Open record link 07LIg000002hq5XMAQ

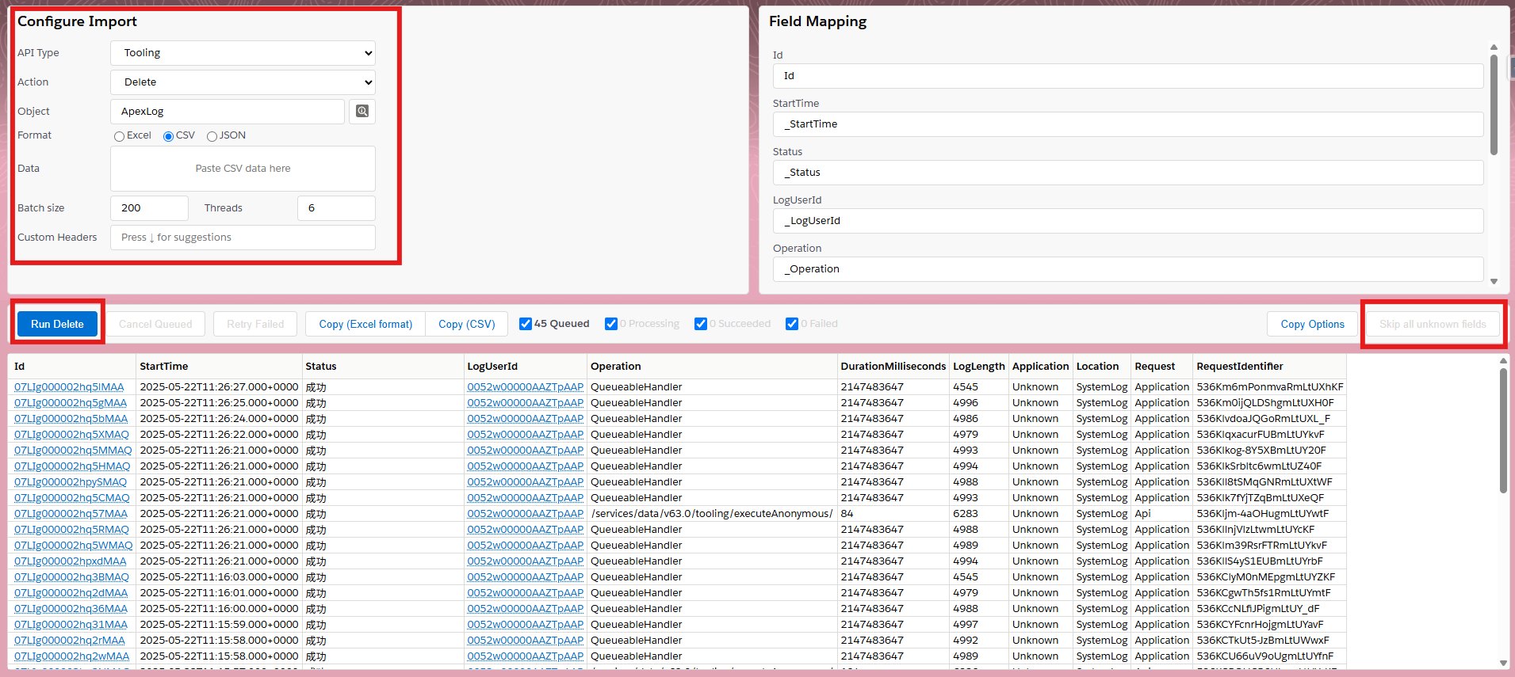71,435
